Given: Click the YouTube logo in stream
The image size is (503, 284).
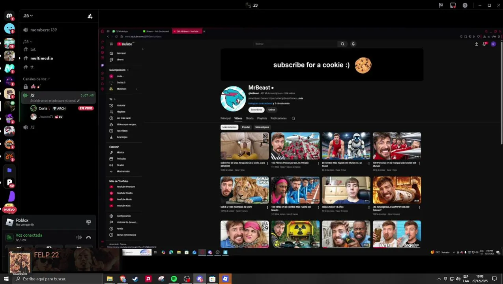Looking at the screenshot, I should 125,44.
